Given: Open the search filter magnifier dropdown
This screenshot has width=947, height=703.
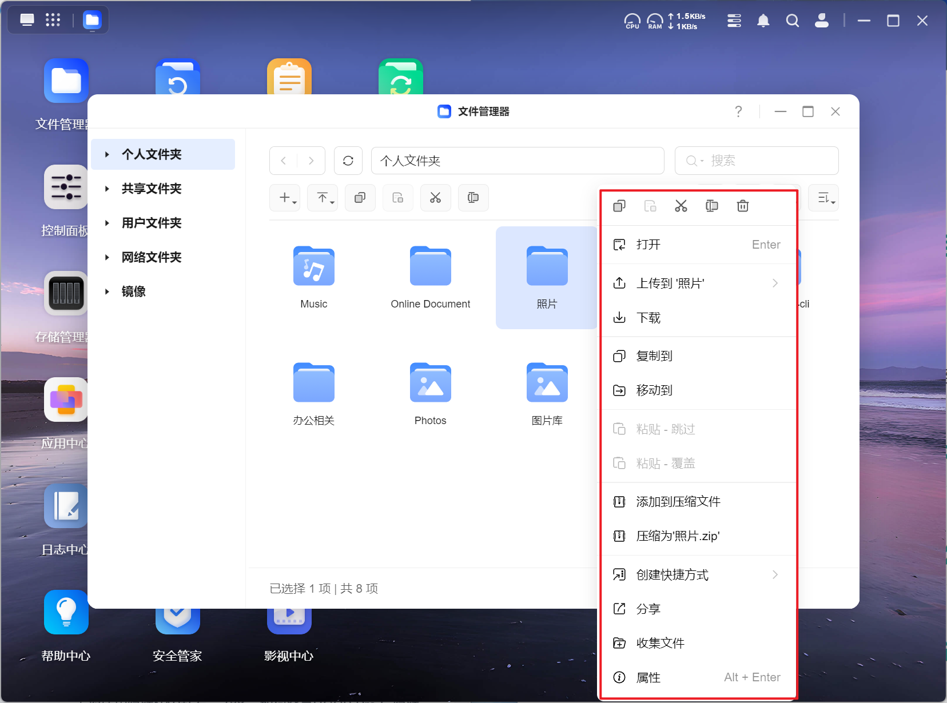Looking at the screenshot, I should pos(694,161).
